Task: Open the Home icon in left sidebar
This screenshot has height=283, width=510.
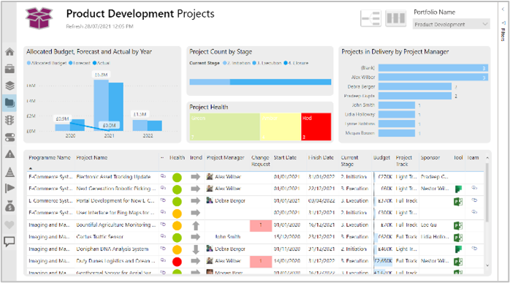Action: (9, 52)
